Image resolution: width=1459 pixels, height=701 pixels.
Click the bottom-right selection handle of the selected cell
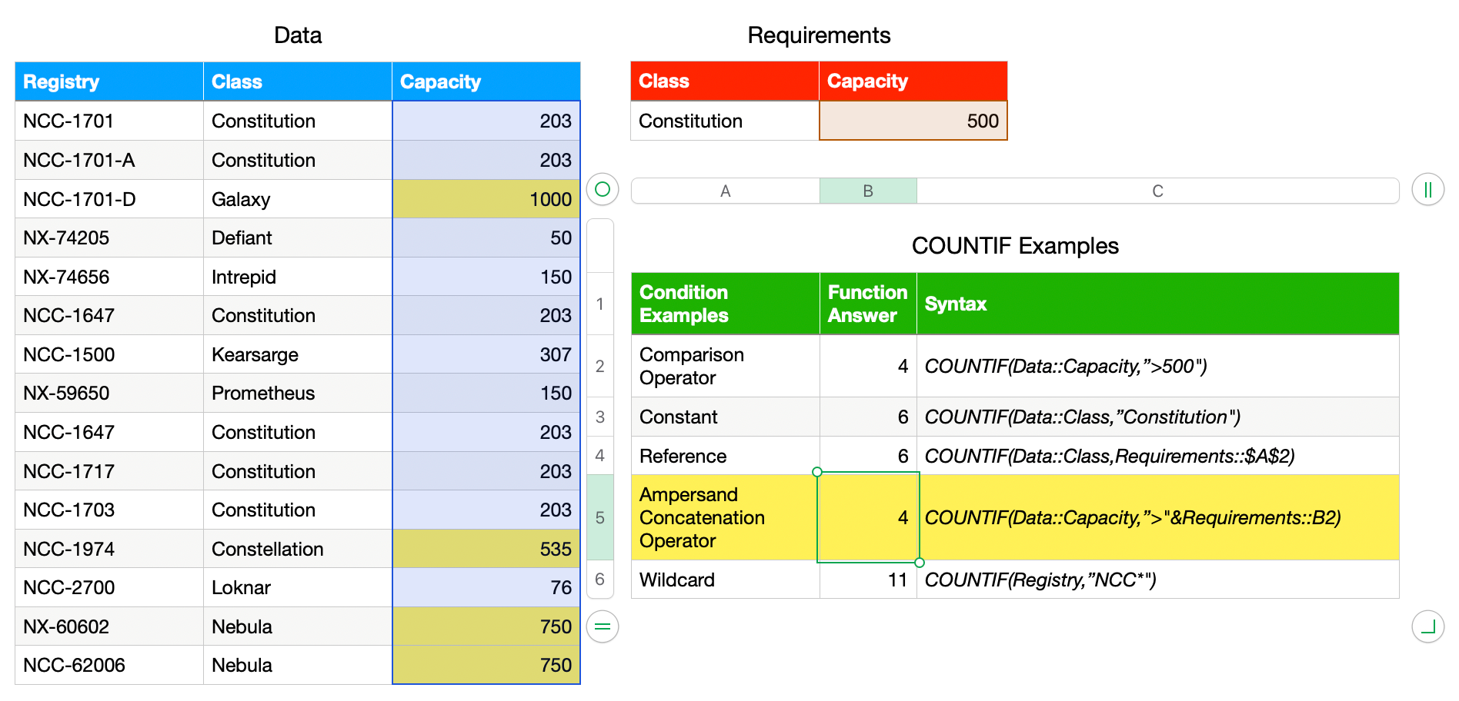point(920,563)
